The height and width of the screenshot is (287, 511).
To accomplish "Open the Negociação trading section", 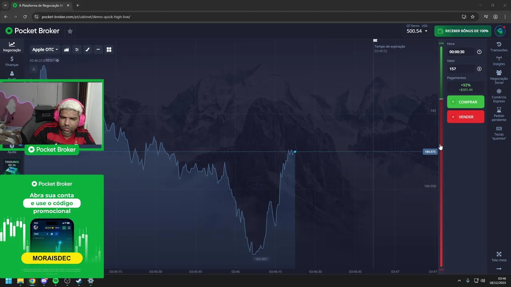I will click(12, 47).
